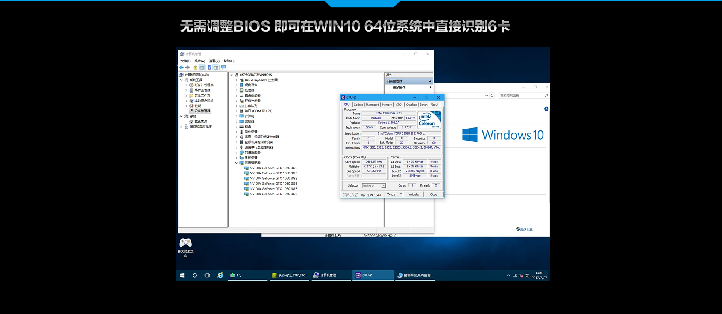
Task: Switch to the Mainboard tab in CPU-Z
Action: click(372, 105)
